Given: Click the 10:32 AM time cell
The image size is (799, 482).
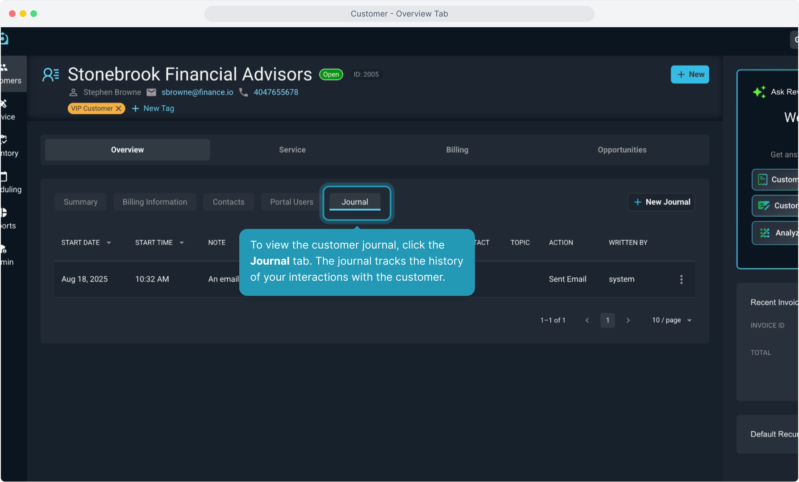Looking at the screenshot, I should [152, 279].
